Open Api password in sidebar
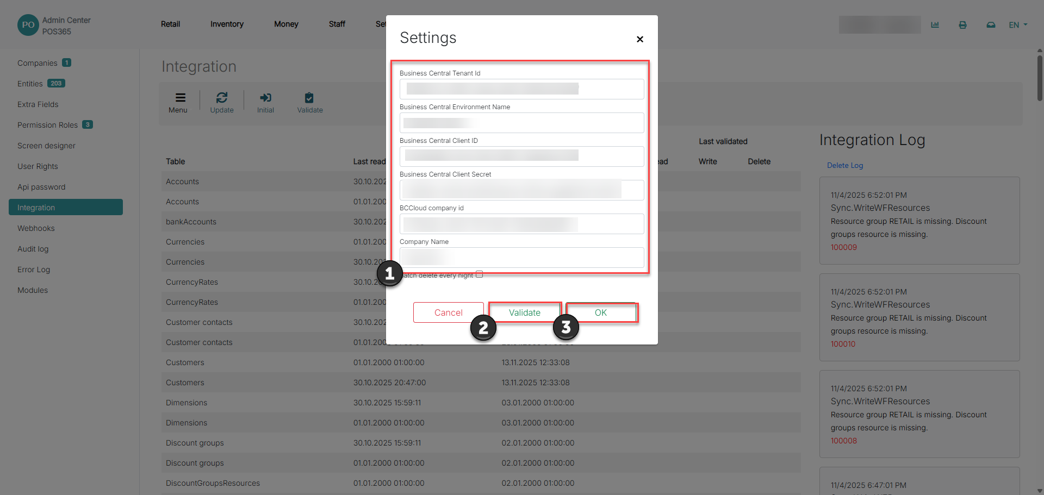1044x495 pixels. (41, 187)
